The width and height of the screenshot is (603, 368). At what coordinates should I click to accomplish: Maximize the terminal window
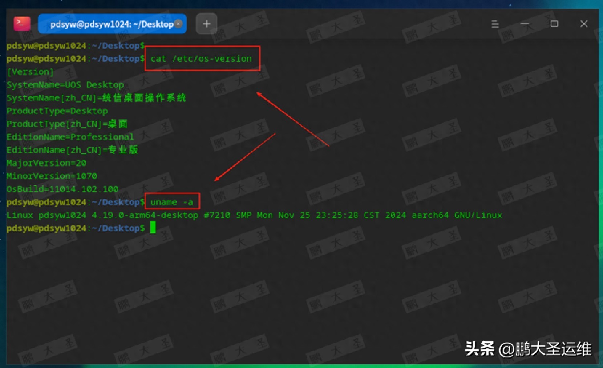pos(554,24)
